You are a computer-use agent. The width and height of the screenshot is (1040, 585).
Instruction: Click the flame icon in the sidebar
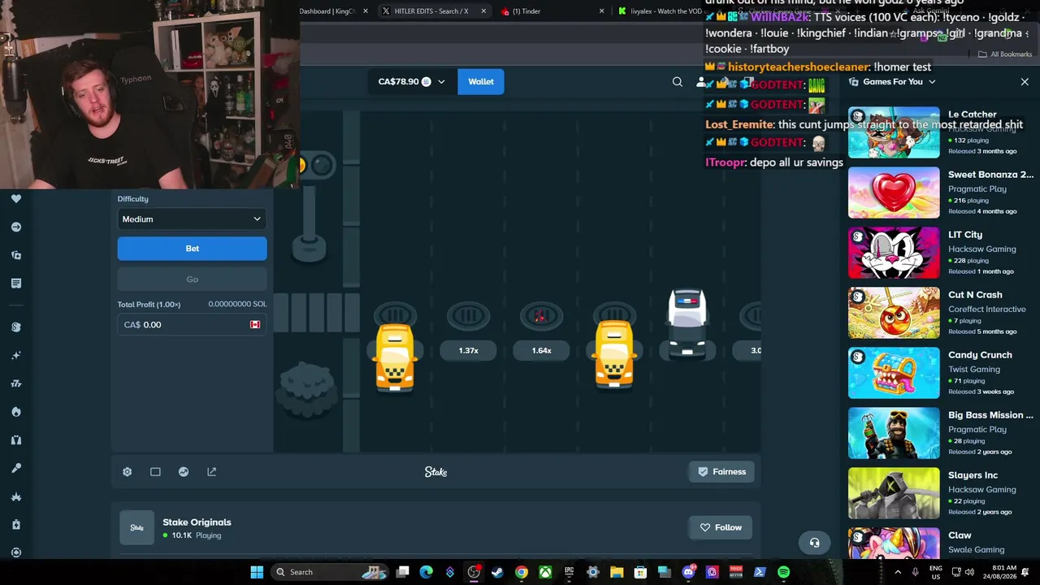pyautogui.click(x=16, y=412)
